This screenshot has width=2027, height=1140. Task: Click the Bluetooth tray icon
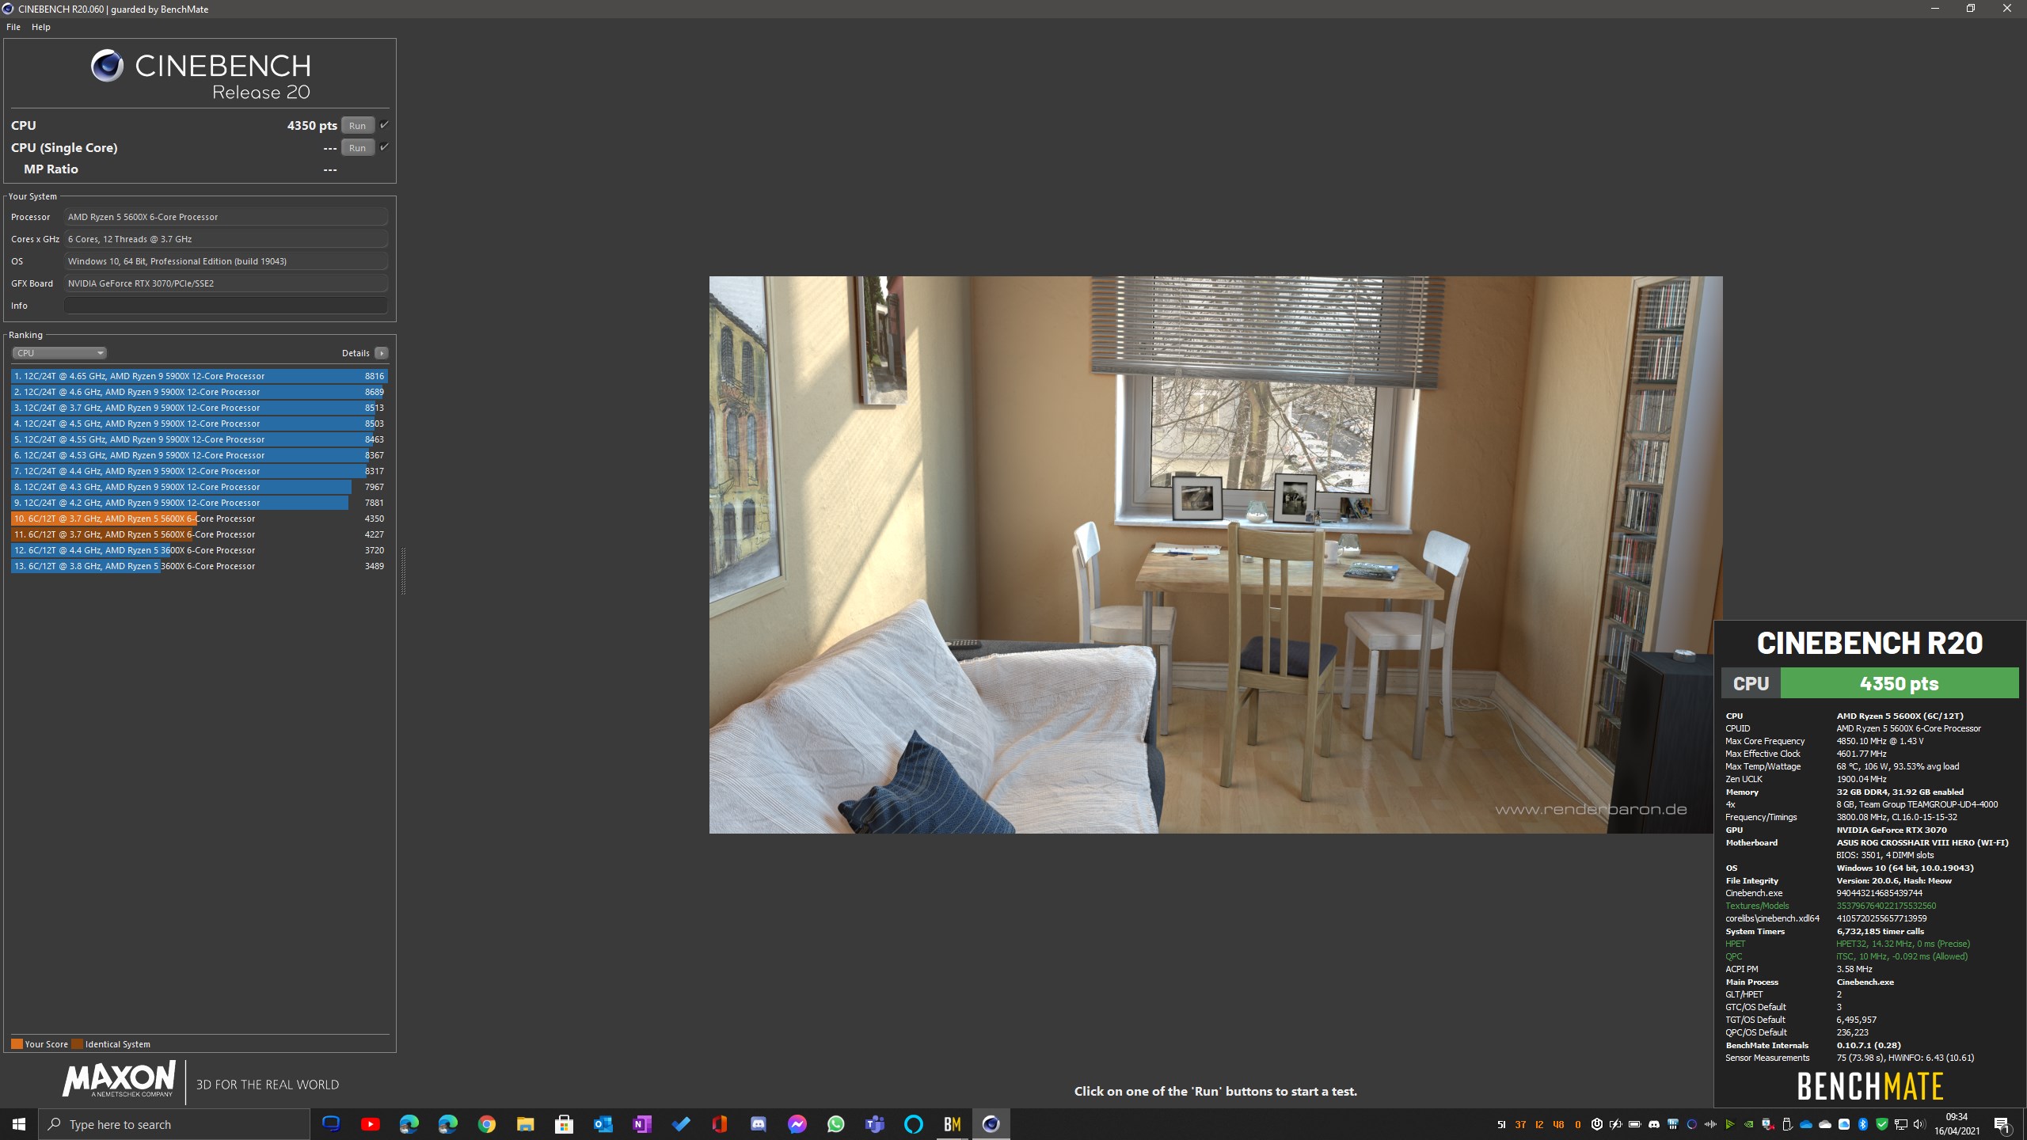1863,1124
